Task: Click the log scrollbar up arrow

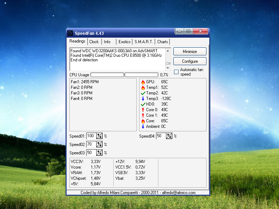Action: click(x=168, y=51)
